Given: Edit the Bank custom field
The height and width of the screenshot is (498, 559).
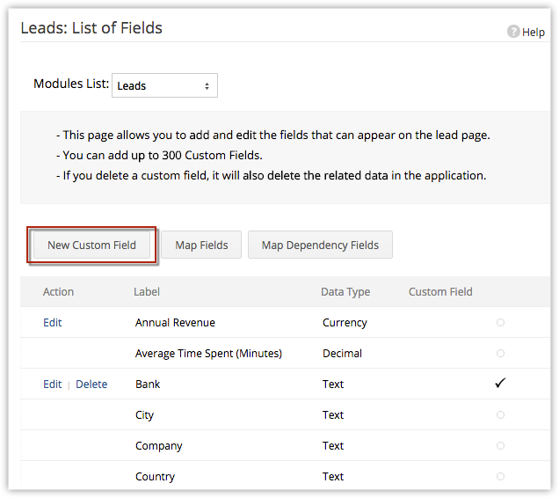Looking at the screenshot, I should pos(53,384).
